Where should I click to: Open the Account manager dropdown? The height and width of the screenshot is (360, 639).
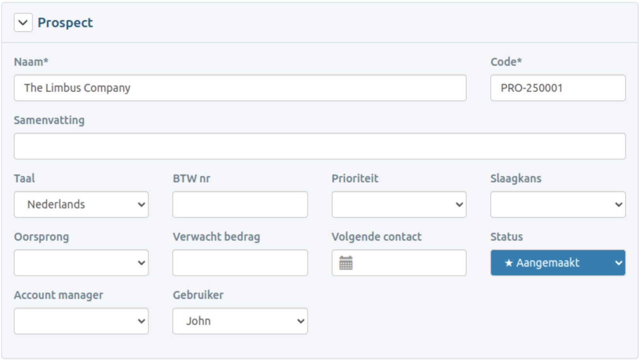point(81,321)
